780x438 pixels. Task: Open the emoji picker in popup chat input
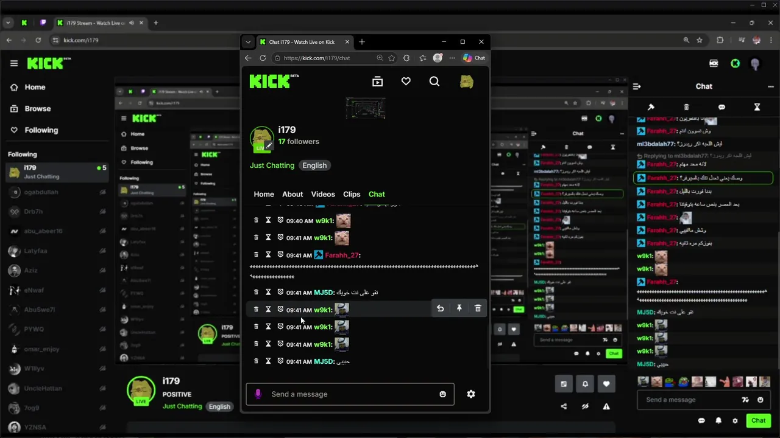(442, 394)
